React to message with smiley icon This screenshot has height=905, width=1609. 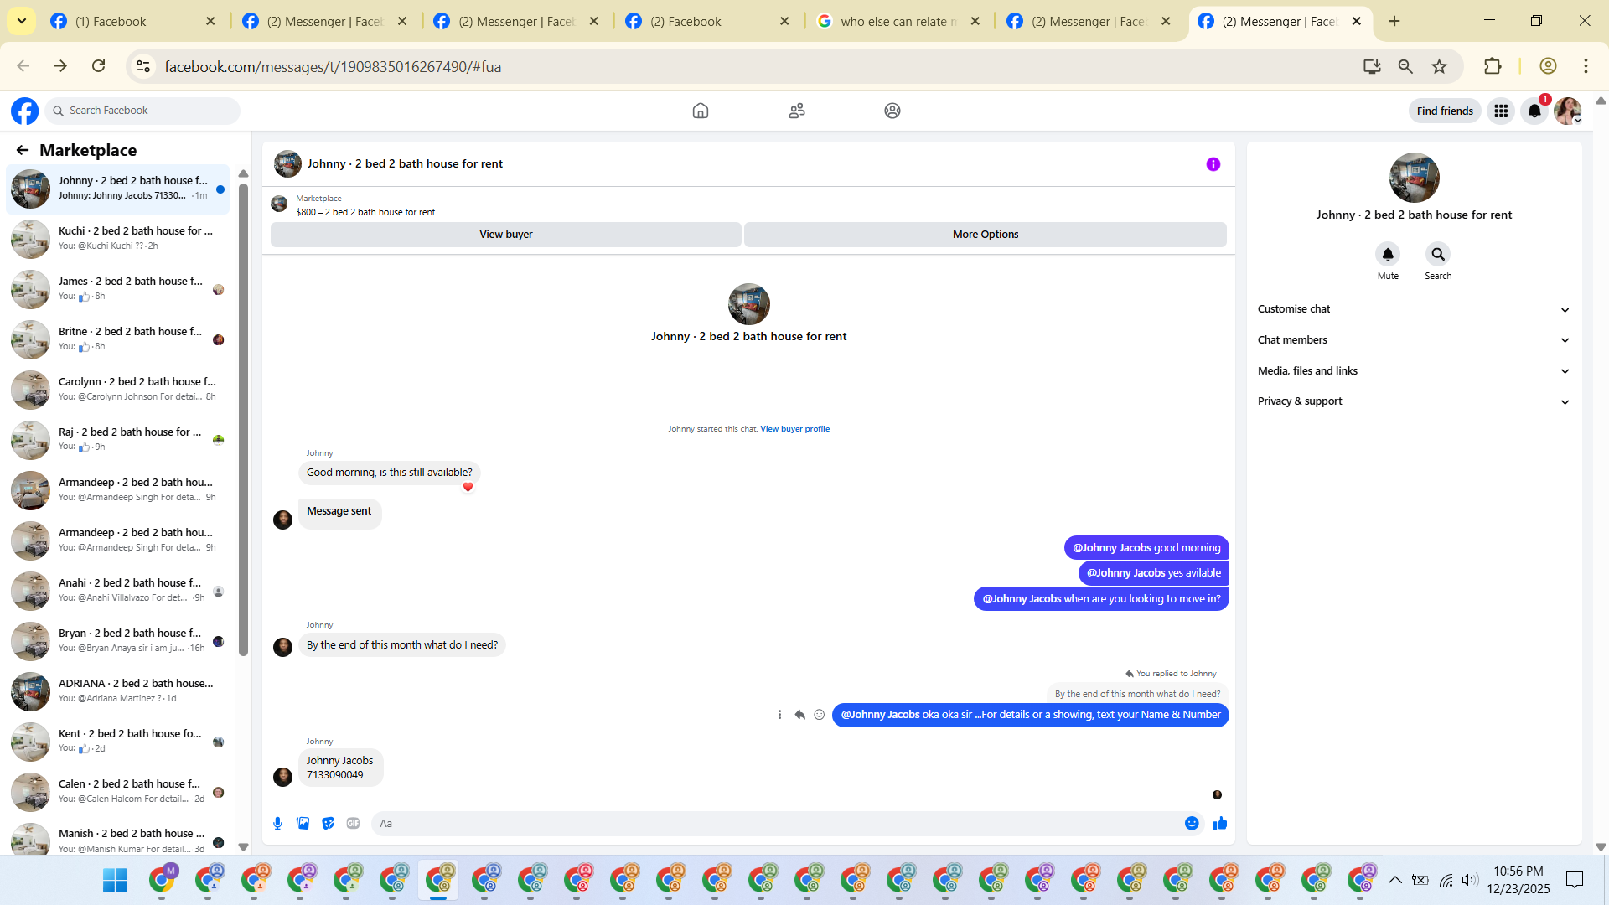tap(820, 715)
